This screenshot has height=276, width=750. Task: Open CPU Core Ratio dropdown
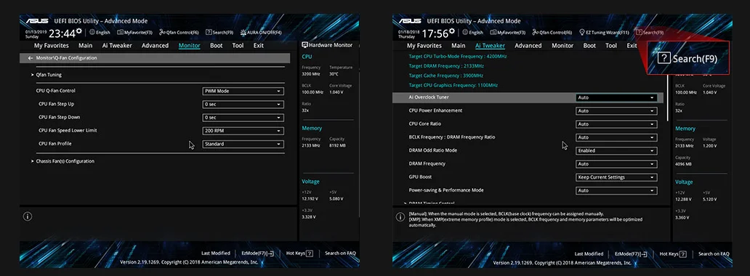[x=616, y=124]
